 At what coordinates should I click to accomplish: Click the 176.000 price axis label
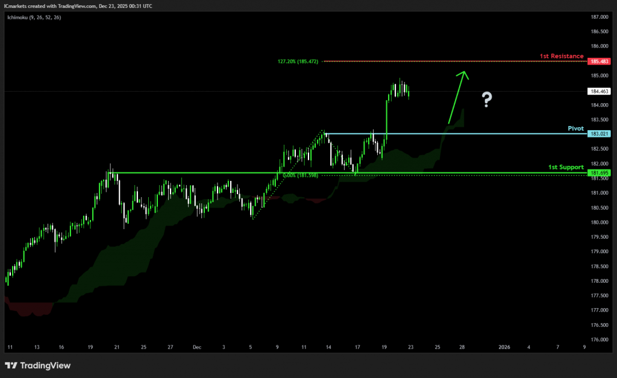click(x=600, y=339)
